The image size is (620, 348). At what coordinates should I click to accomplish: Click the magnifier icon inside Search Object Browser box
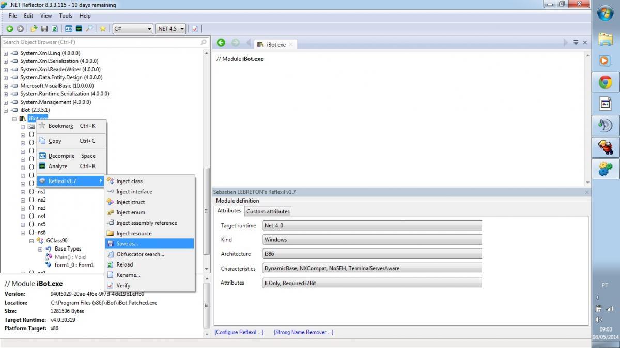point(203,42)
